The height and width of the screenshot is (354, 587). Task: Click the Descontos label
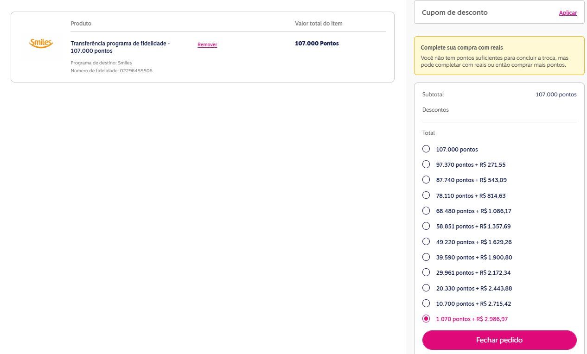click(x=435, y=110)
